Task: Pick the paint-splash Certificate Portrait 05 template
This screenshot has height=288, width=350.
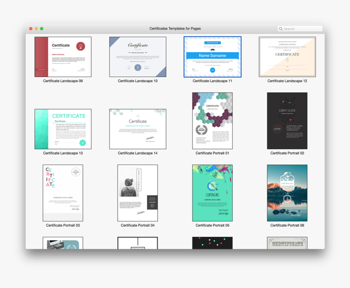Action: 212,192
